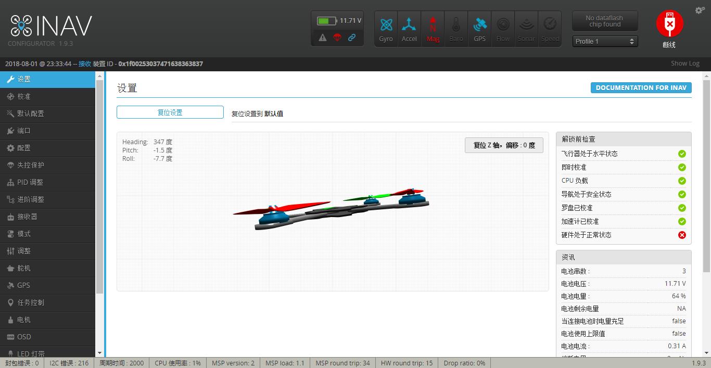711x368 pixels.
Task: Click the Baro sensor icon
Action: click(x=456, y=29)
